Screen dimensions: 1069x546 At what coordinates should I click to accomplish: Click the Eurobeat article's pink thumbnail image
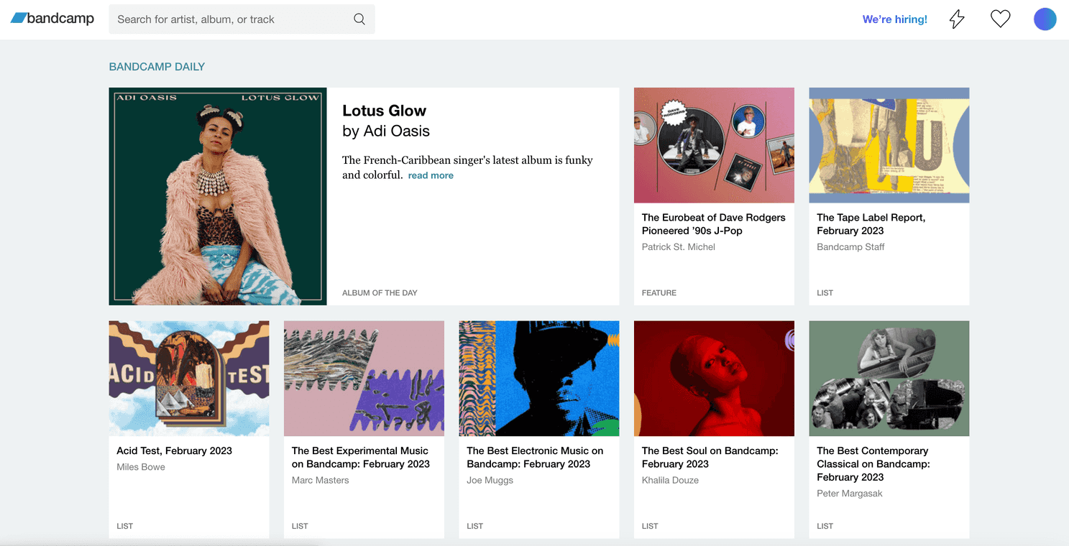713,144
